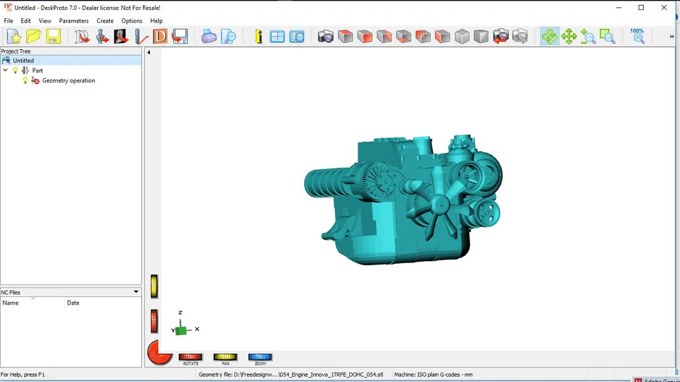Select the Part item in the Project Tree
Viewport: 680px width, 382px height.
point(37,70)
